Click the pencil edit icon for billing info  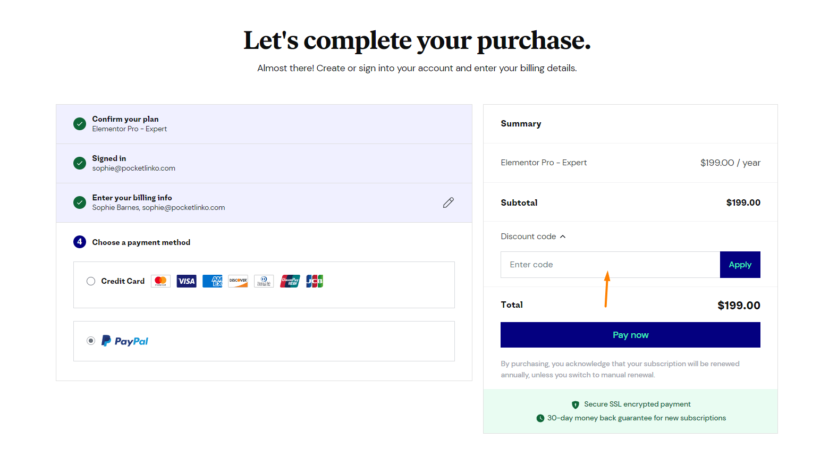(449, 202)
